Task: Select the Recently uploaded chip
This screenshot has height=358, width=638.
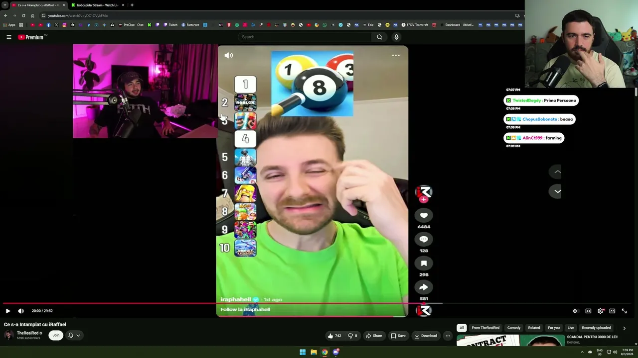Action: pyautogui.click(x=596, y=328)
